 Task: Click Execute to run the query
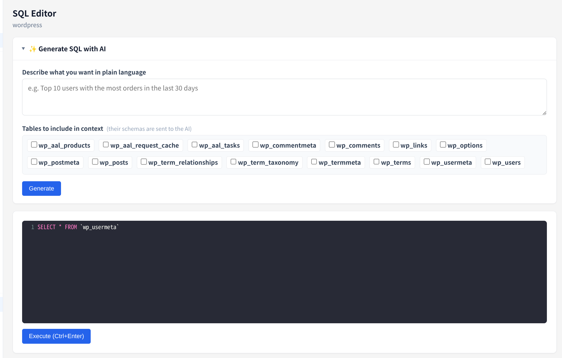click(56, 336)
